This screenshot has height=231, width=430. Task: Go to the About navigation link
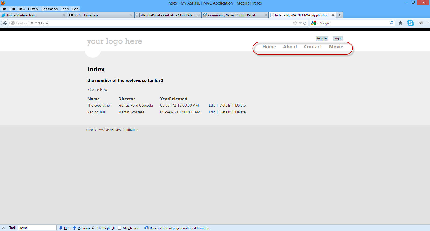[290, 47]
